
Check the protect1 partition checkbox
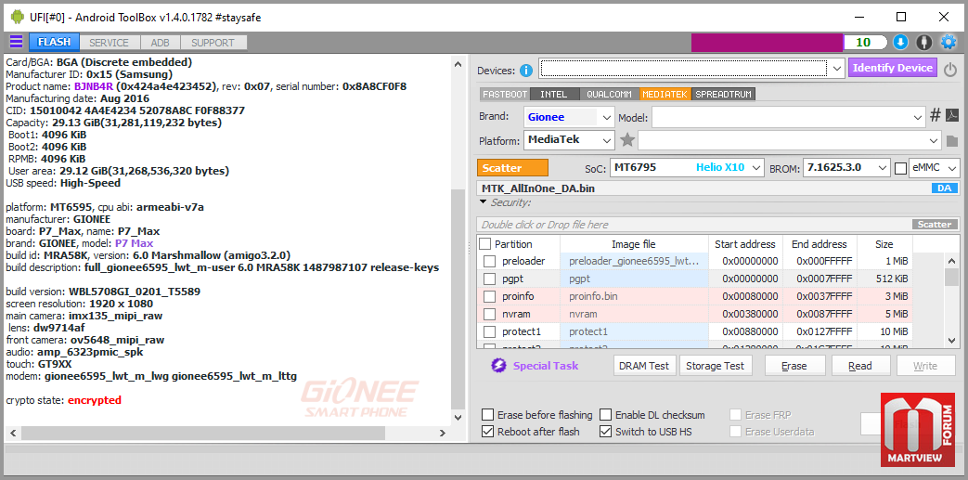(489, 331)
